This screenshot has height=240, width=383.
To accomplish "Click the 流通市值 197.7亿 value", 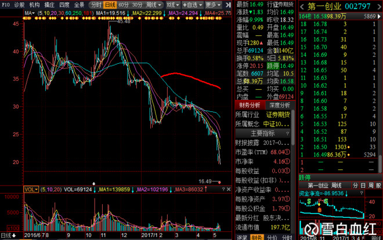I will coord(280,228).
